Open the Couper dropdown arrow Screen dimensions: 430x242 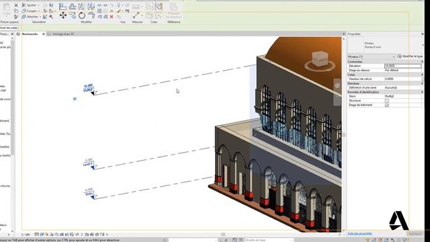pyautogui.click(x=39, y=11)
